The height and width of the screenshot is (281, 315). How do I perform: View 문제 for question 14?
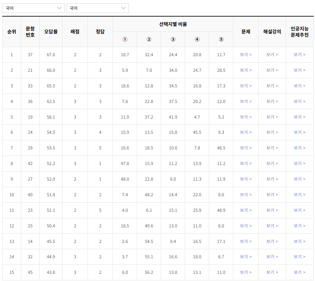(246, 241)
